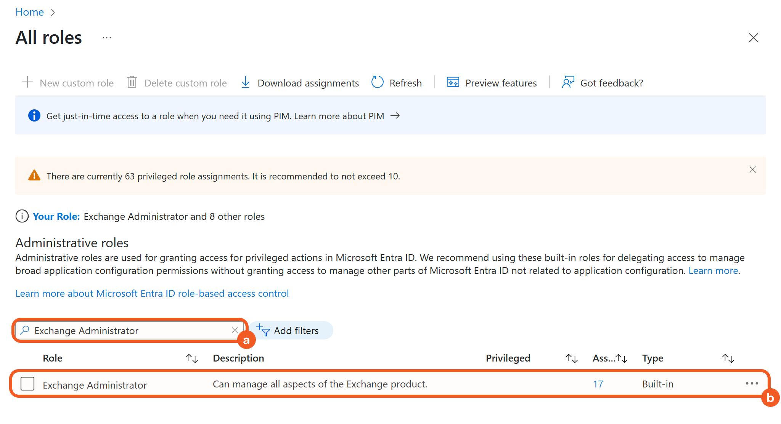This screenshot has height=424, width=781.
Task: Click the Download assignments arrow icon
Action: (x=246, y=82)
